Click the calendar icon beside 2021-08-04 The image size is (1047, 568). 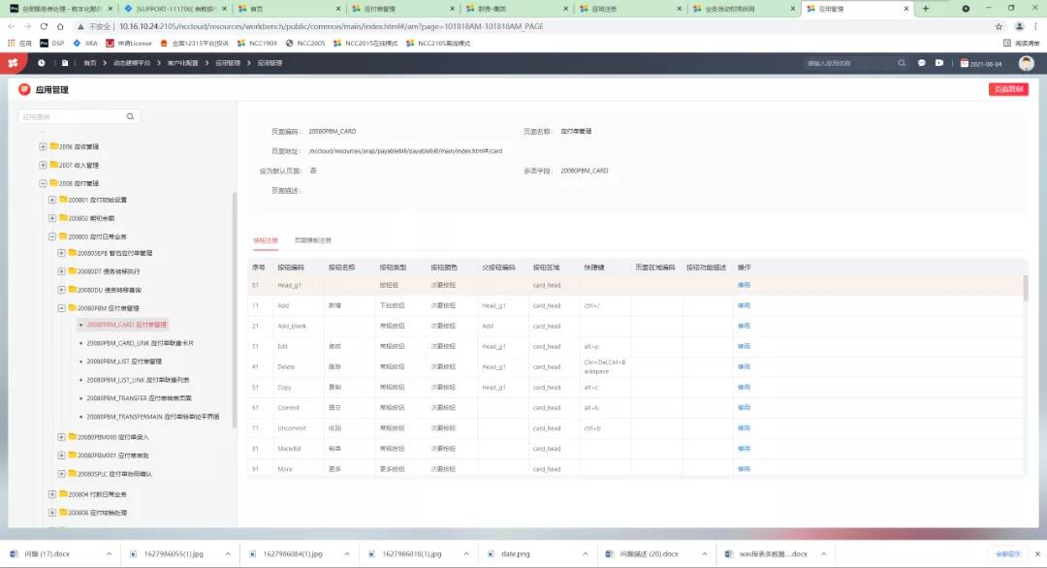click(x=964, y=63)
